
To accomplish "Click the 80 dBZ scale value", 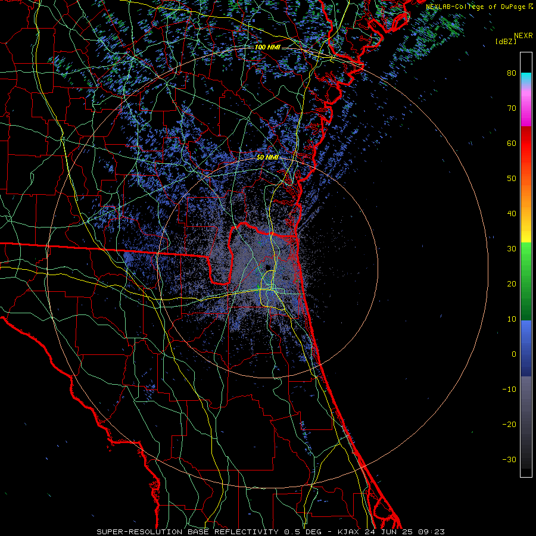I will (512, 73).
